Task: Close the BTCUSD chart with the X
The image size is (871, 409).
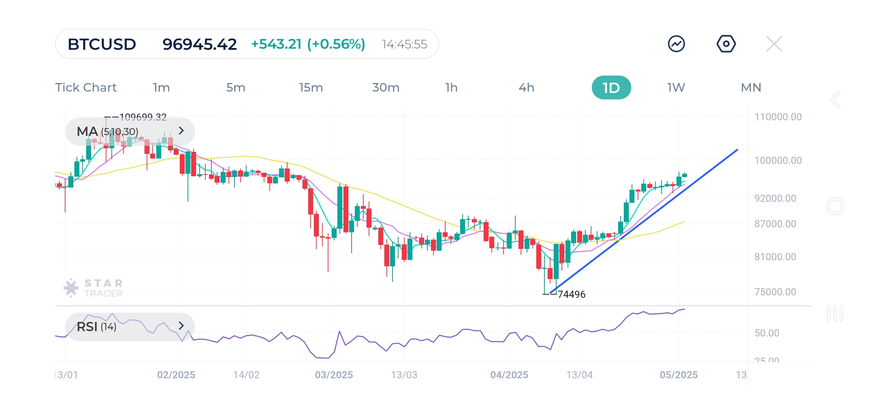Action: point(774,43)
